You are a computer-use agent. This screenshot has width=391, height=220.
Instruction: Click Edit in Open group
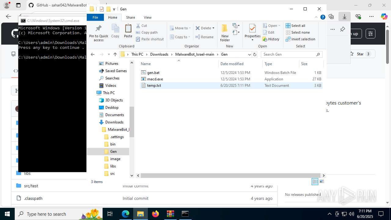(269, 32)
